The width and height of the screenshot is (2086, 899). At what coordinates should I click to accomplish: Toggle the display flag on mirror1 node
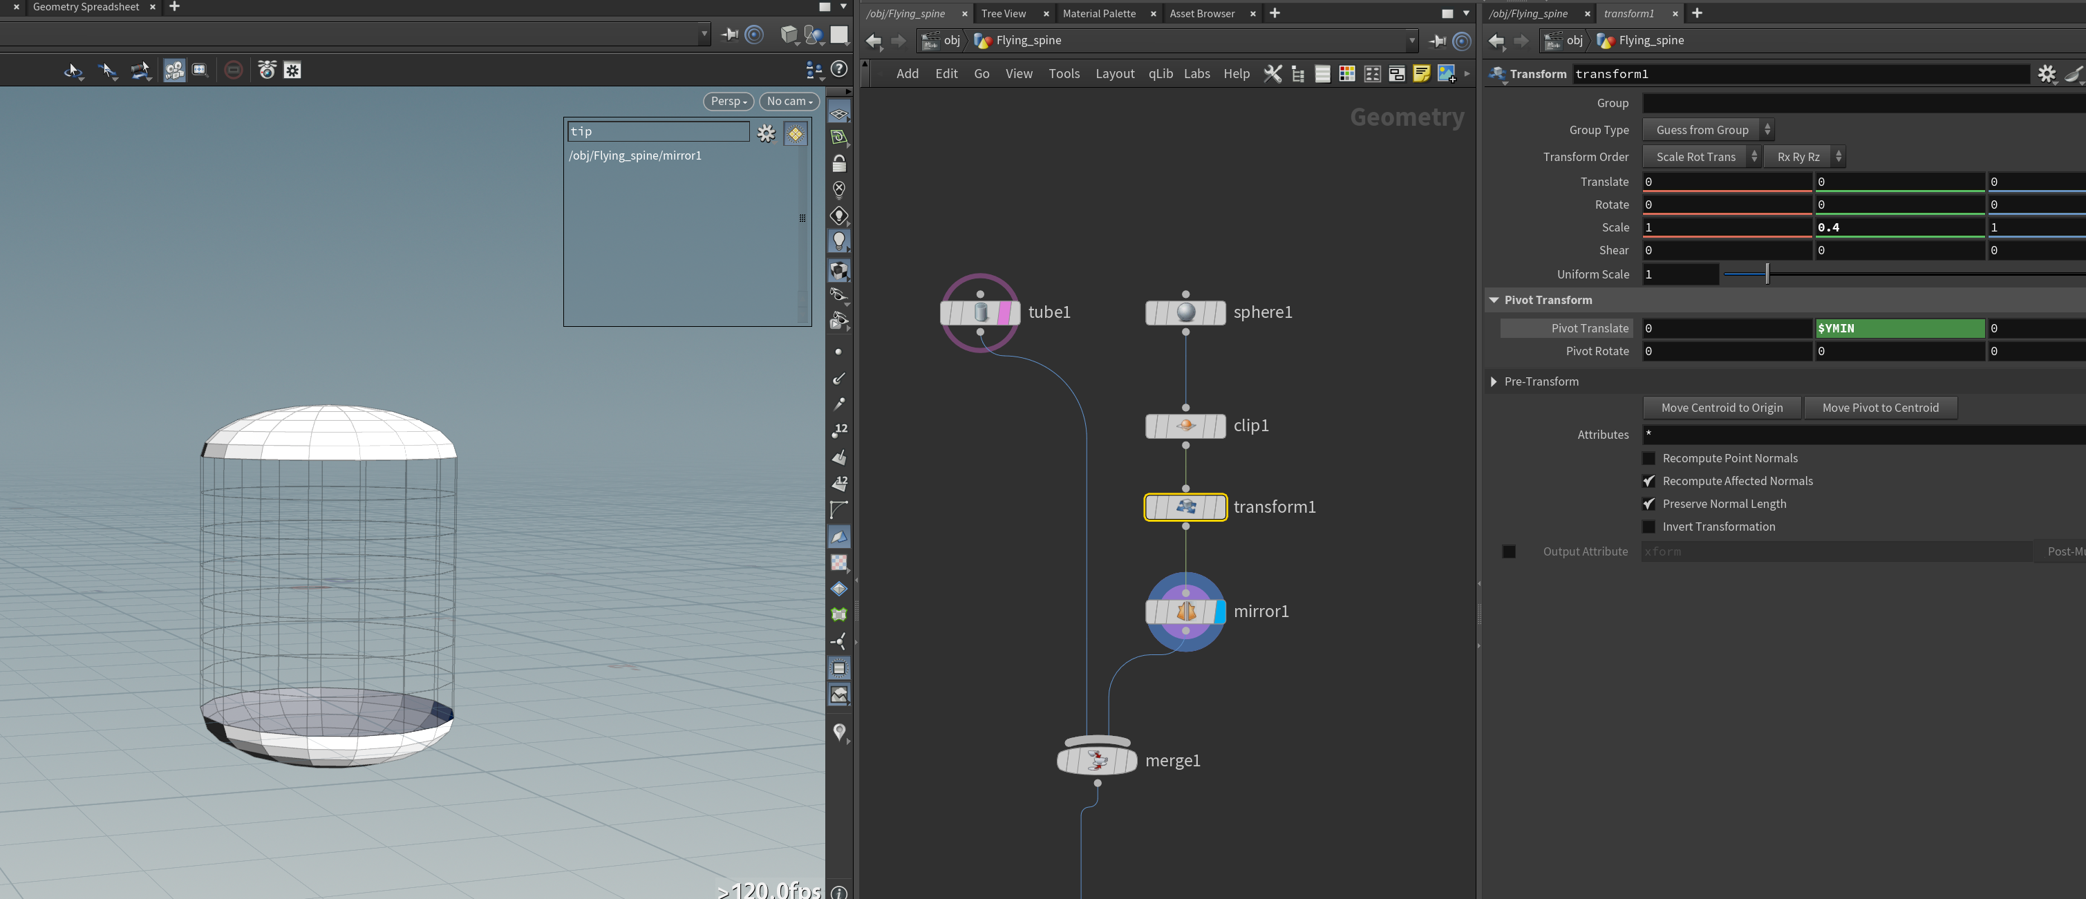pyautogui.click(x=1219, y=612)
